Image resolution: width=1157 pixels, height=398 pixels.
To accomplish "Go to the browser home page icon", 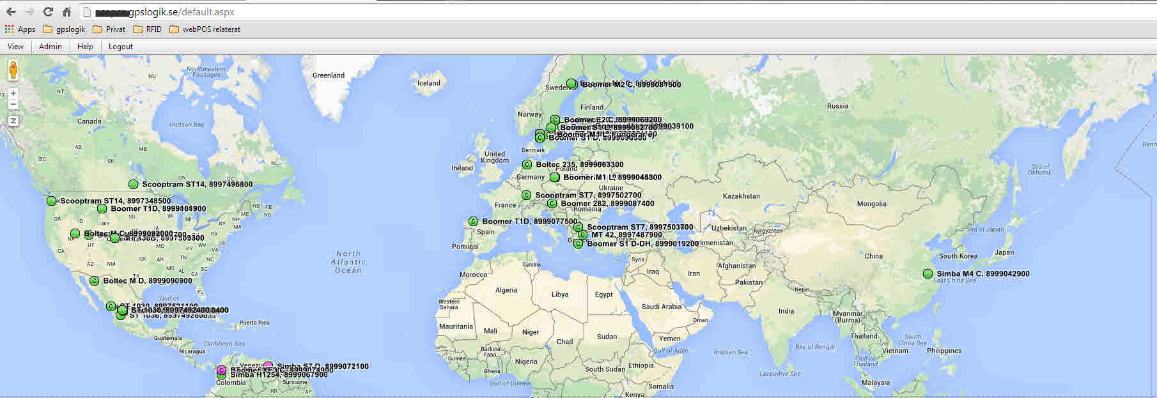I will (x=66, y=11).
